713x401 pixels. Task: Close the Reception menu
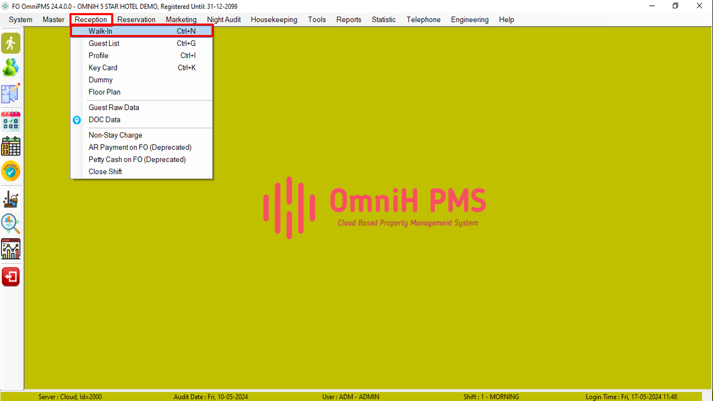pos(91,20)
